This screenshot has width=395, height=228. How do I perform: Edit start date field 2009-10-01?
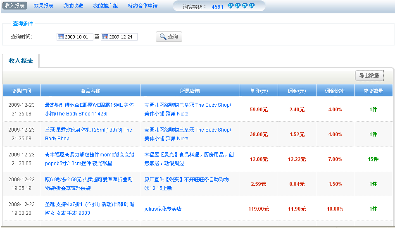pos(75,37)
